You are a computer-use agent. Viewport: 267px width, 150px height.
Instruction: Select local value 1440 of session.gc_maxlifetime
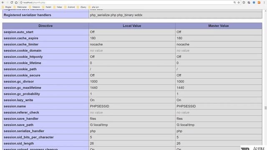(94, 88)
